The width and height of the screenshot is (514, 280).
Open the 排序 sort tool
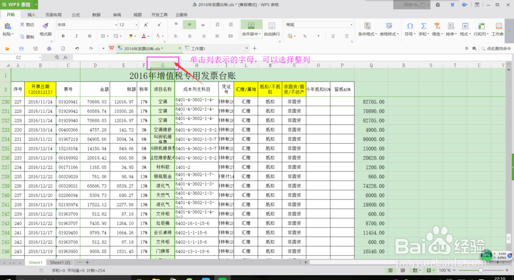click(451, 29)
